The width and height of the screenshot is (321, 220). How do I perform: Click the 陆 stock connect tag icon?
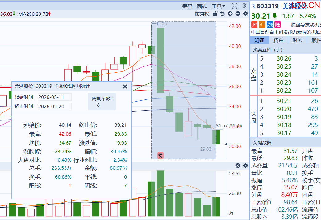point(277,25)
